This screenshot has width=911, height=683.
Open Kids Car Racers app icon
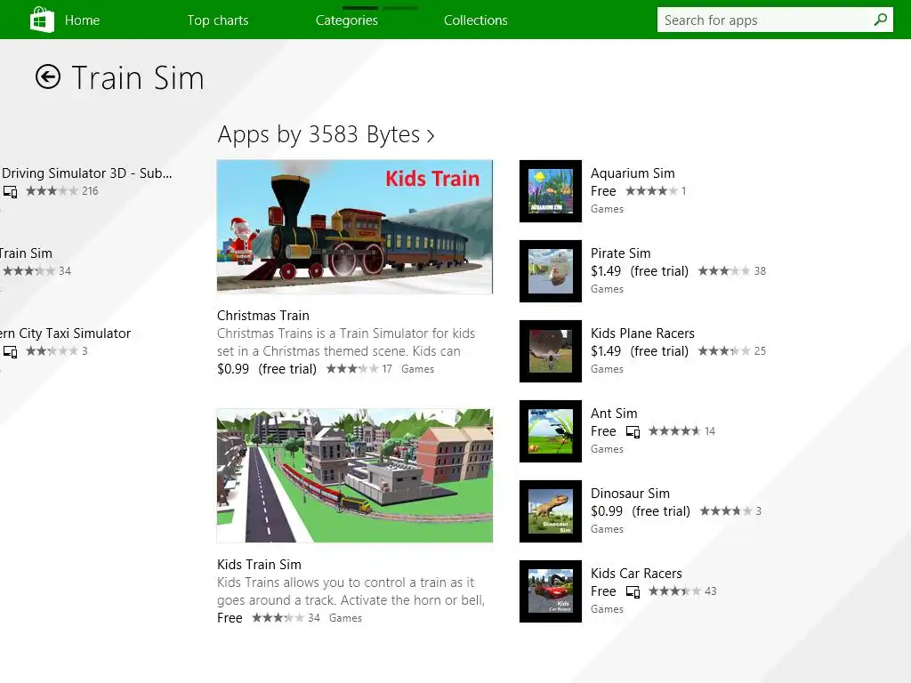point(550,591)
